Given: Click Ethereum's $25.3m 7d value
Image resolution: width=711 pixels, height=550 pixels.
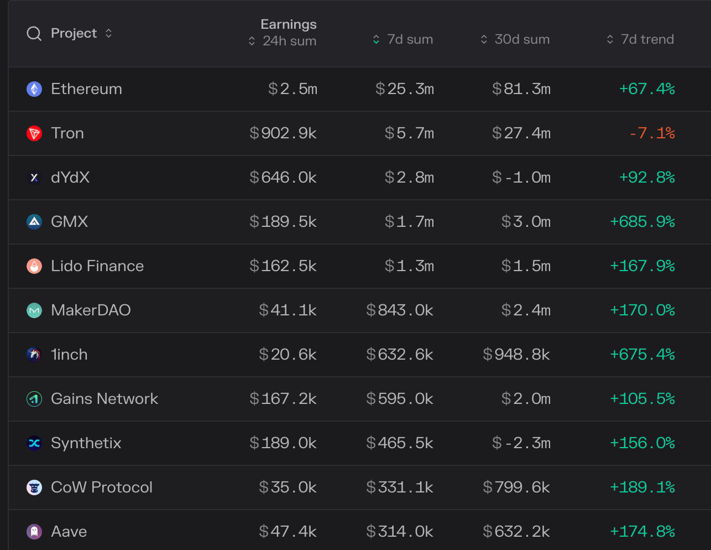Looking at the screenshot, I should click(x=405, y=89).
